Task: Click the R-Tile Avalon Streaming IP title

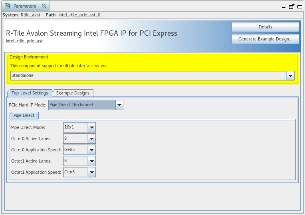Action: [x=91, y=33]
